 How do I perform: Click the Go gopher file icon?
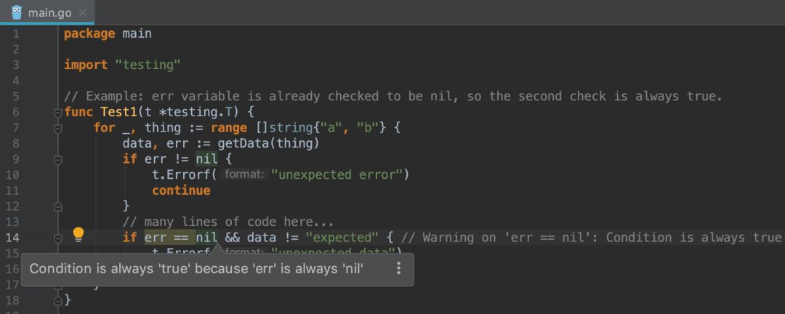(17, 12)
